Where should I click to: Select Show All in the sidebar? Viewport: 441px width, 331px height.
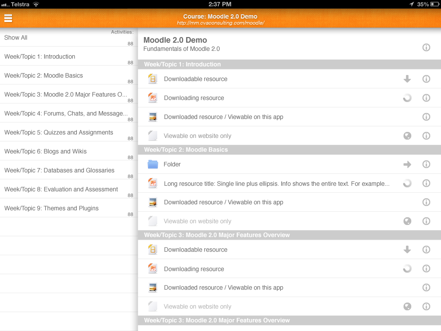tap(68, 37)
